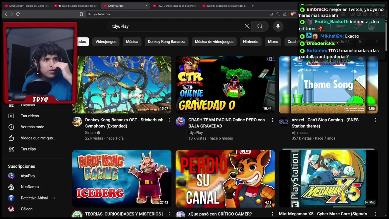Open the Suscripciones section heading
389x219 pixels.
pyautogui.click(x=22, y=166)
